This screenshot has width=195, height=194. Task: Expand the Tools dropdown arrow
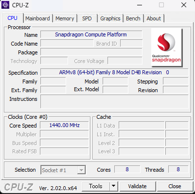click(114, 186)
